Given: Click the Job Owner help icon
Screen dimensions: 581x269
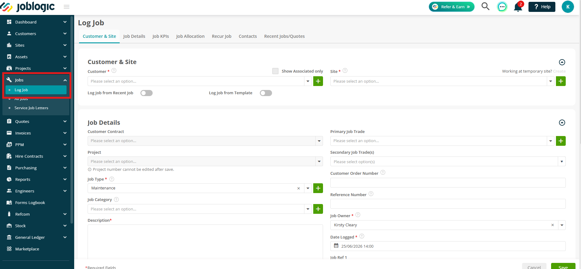Looking at the screenshot, I should tap(358, 215).
